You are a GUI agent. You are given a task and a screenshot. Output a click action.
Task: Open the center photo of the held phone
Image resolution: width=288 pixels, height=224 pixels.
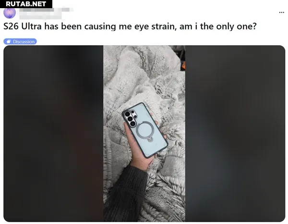[144, 134]
